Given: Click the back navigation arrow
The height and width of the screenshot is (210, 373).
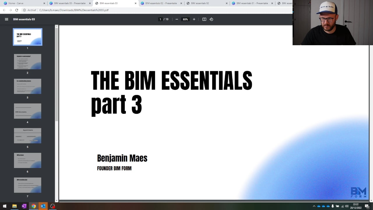Looking at the screenshot, I should [x=4, y=10].
